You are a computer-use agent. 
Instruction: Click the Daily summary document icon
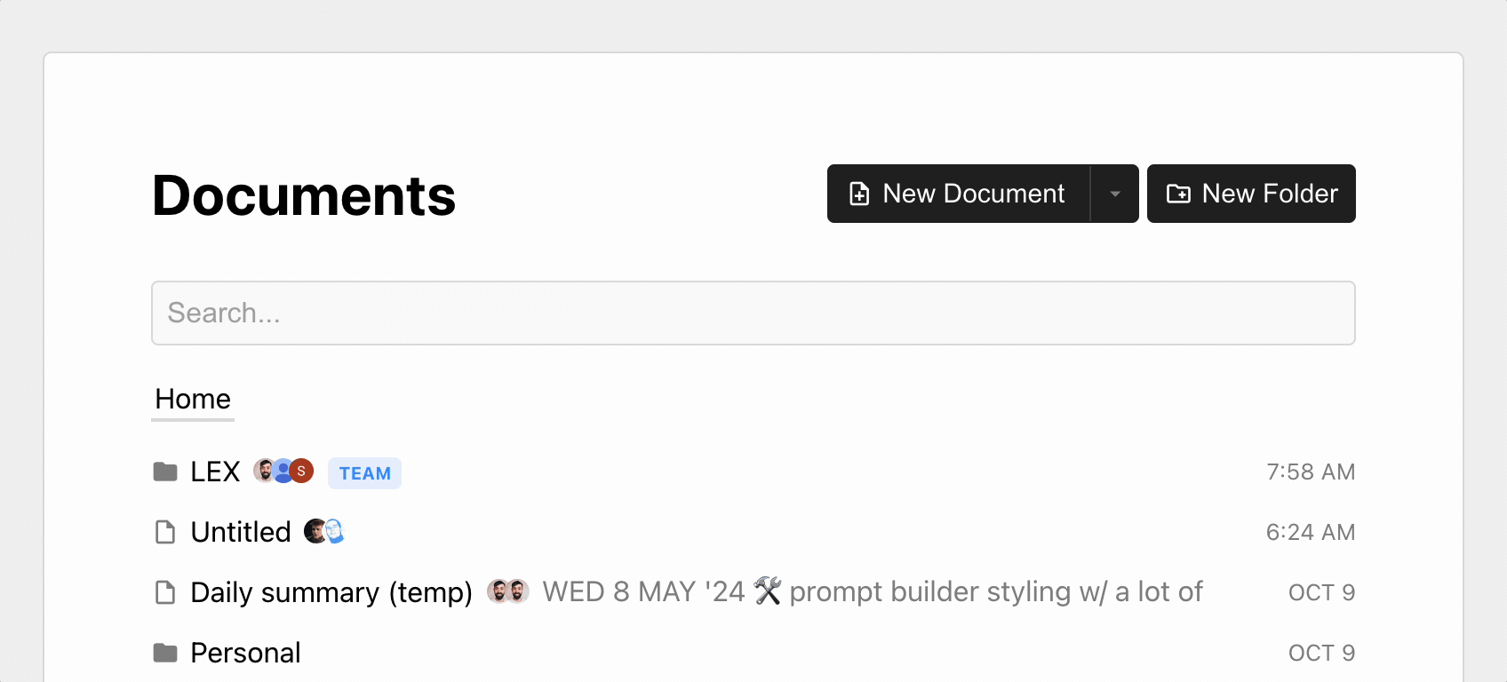pos(165,592)
